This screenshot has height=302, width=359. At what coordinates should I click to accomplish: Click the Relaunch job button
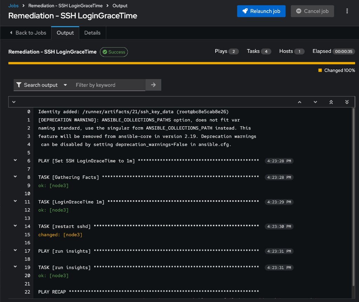(261, 11)
